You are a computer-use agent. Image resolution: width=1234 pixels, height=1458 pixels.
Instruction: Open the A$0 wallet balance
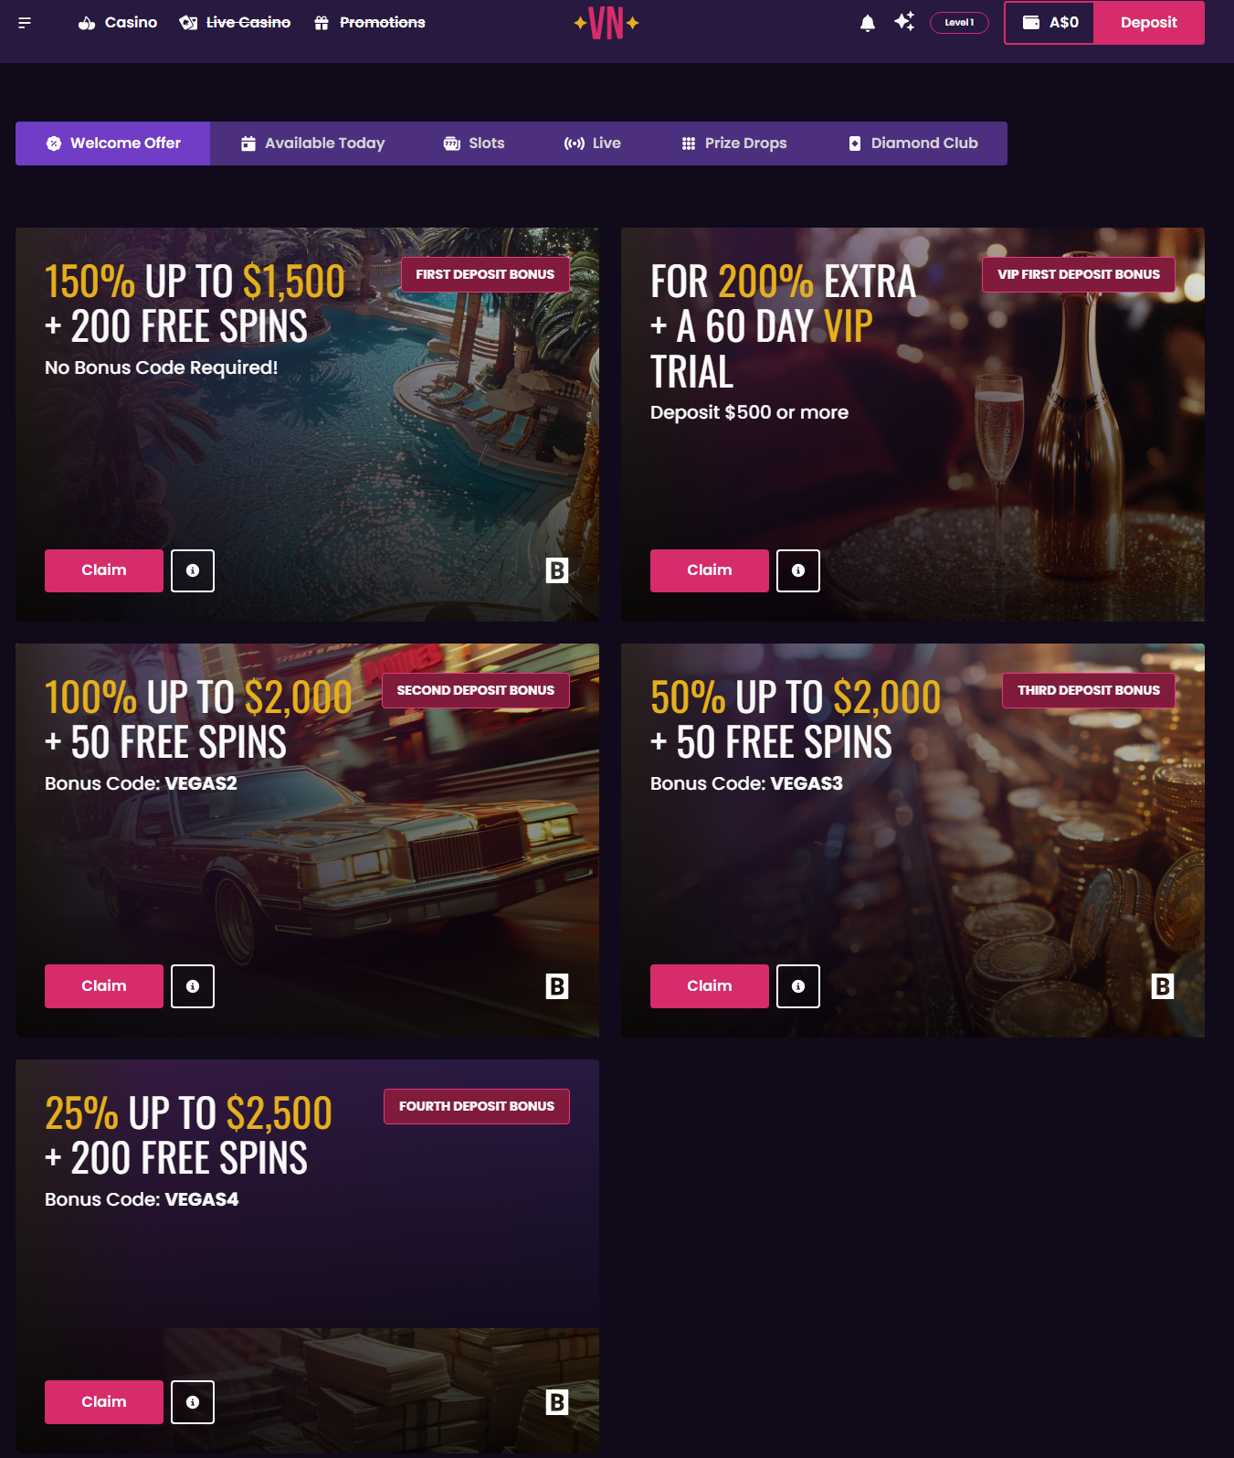click(x=1049, y=23)
